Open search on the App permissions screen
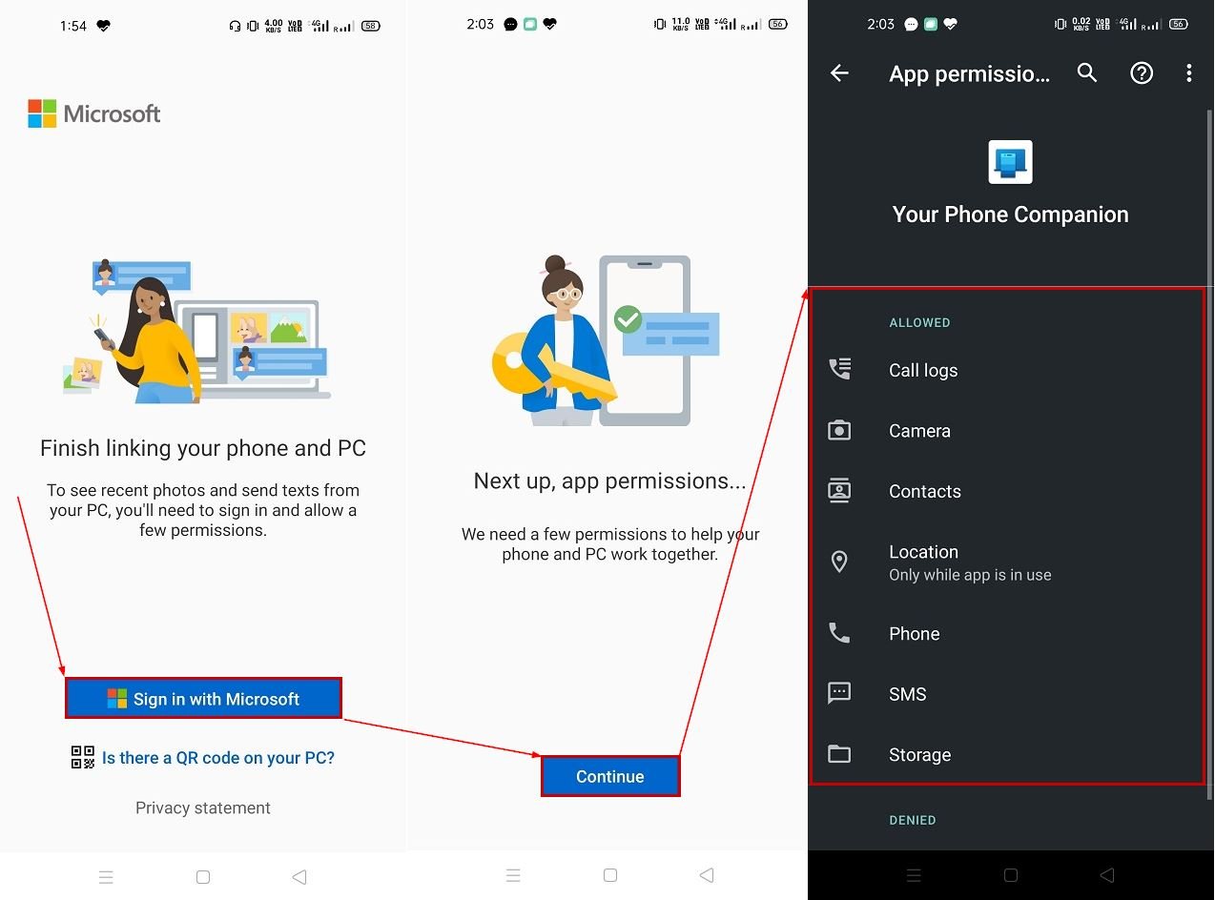1215x900 pixels. 1086,72
